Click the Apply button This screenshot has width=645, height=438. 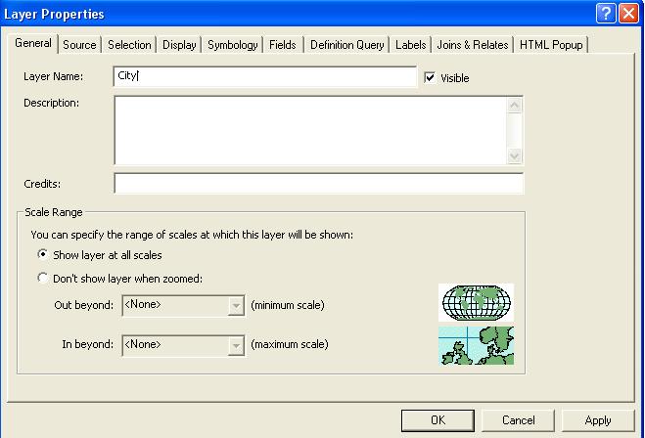597,420
